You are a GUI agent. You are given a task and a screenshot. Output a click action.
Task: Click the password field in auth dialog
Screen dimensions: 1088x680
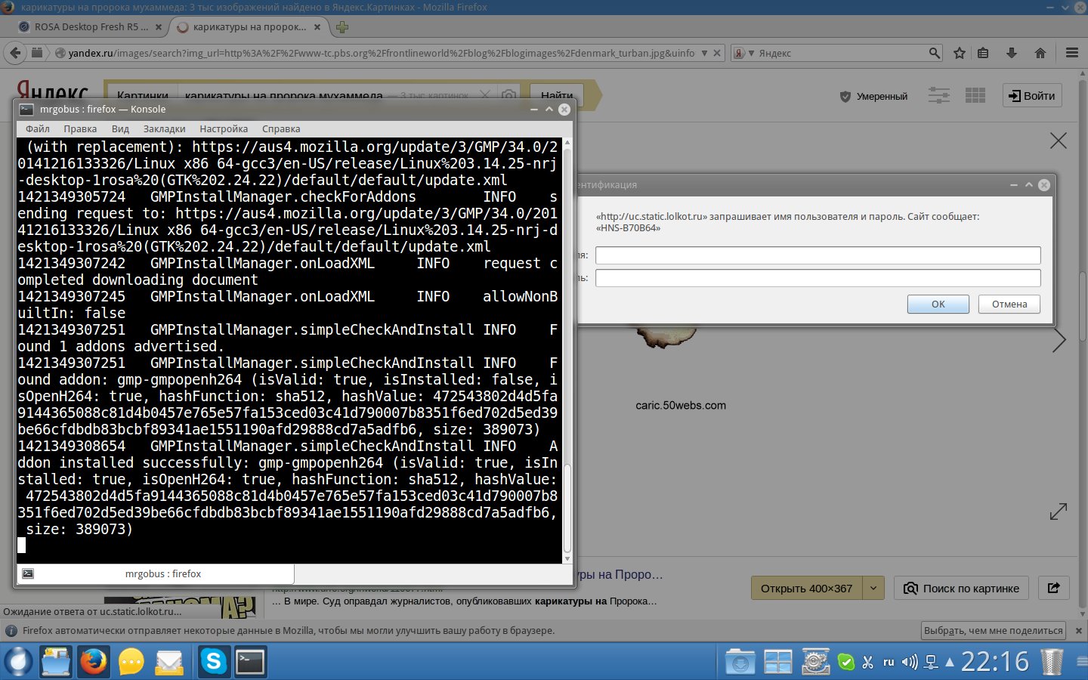click(x=818, y=278)
